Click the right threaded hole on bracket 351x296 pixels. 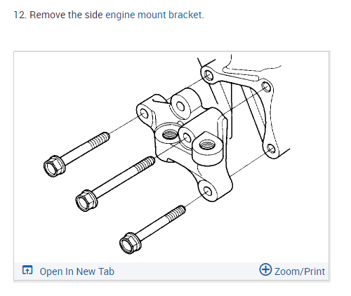(207, 145)
